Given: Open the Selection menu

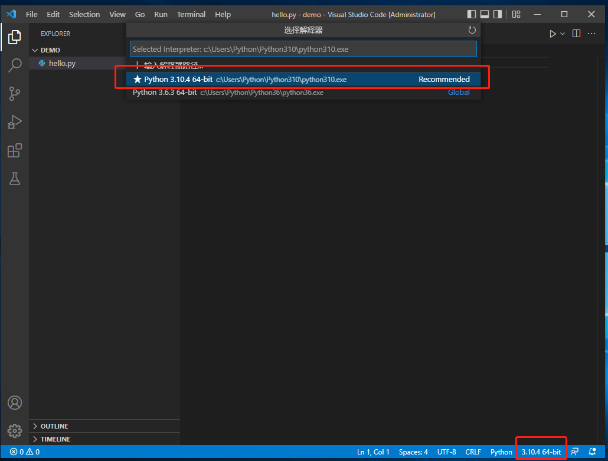Looking at the screenshot, I should [x=84, y=14].
